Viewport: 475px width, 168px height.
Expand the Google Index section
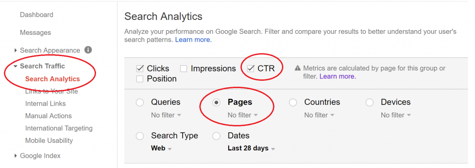16,156
